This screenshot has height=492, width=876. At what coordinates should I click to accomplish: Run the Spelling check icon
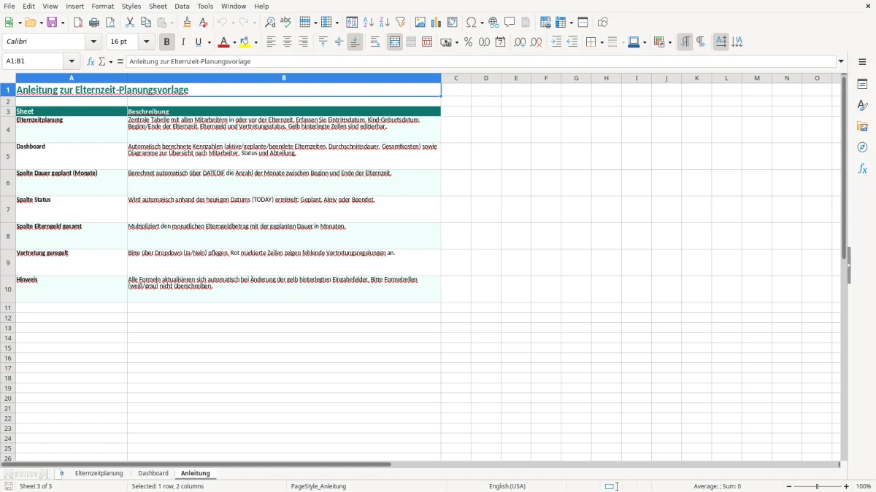point(286,23)
